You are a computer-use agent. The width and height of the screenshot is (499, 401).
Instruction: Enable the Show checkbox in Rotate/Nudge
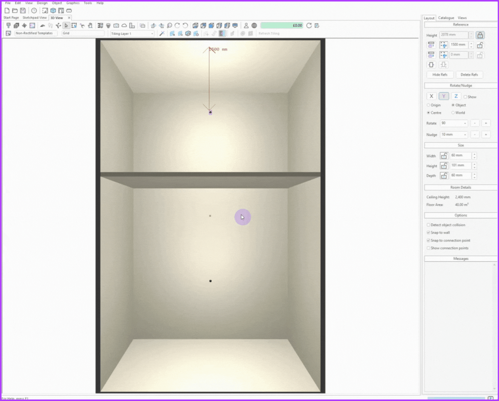click(465, 97)
